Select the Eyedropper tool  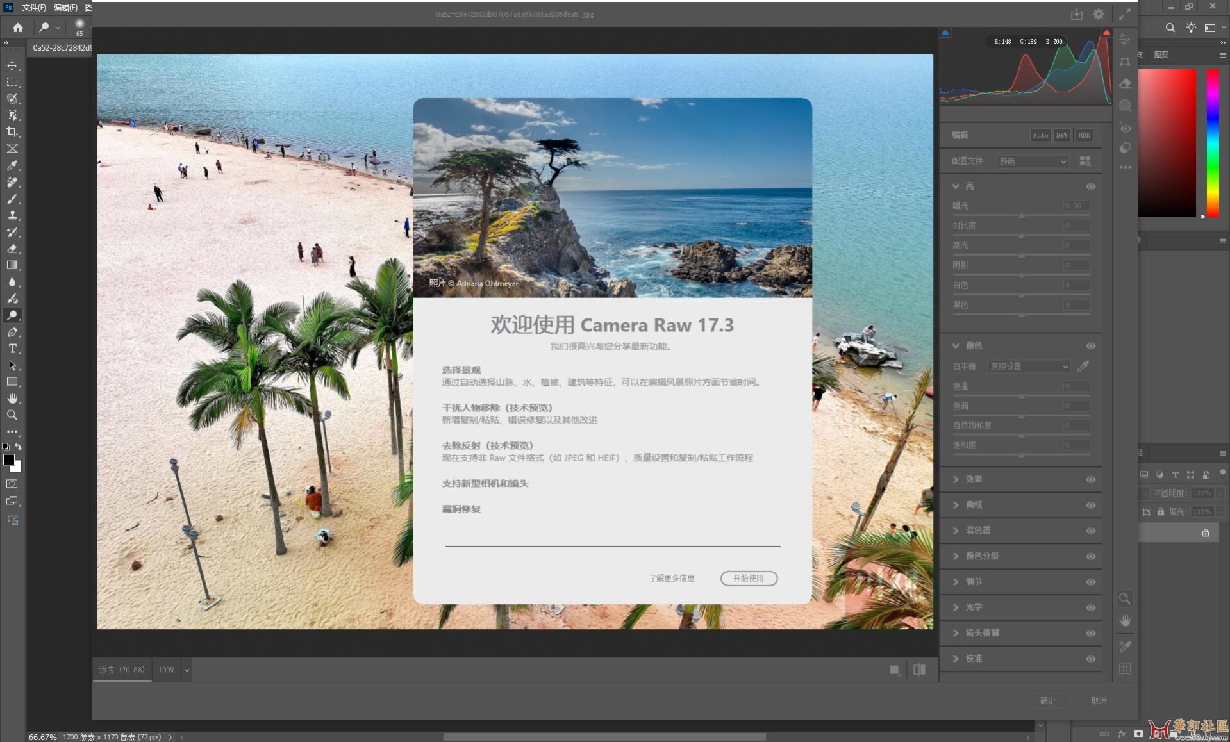[12, 165]
